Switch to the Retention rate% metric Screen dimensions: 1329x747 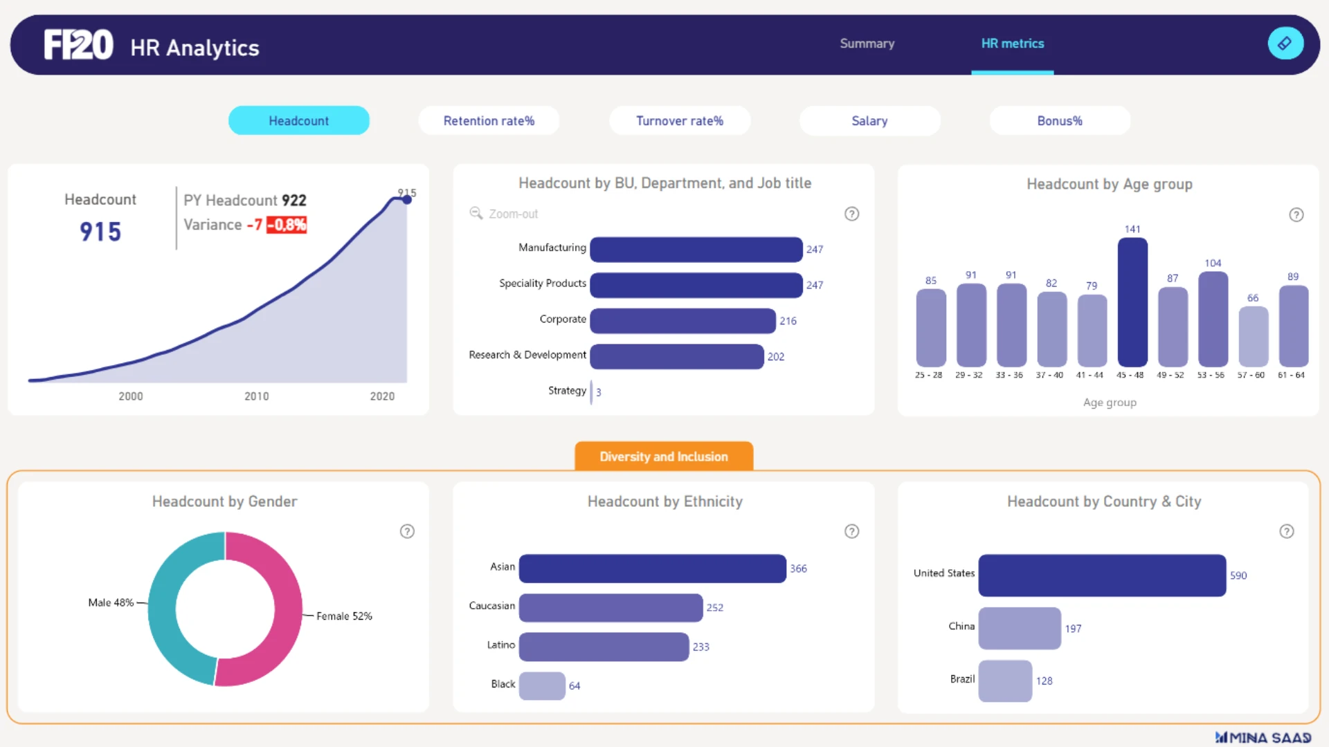pos(489,120)
